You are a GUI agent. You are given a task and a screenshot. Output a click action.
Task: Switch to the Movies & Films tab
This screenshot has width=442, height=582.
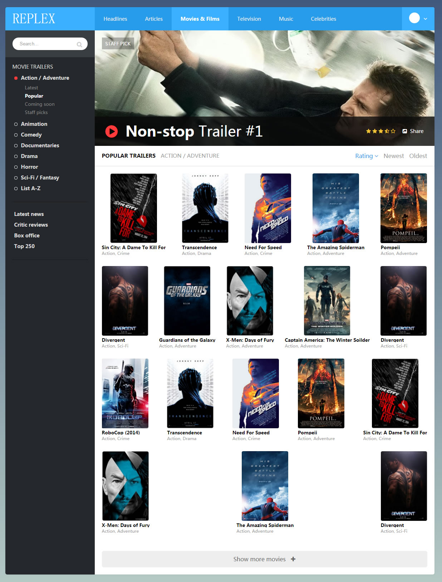pos(200,19)
